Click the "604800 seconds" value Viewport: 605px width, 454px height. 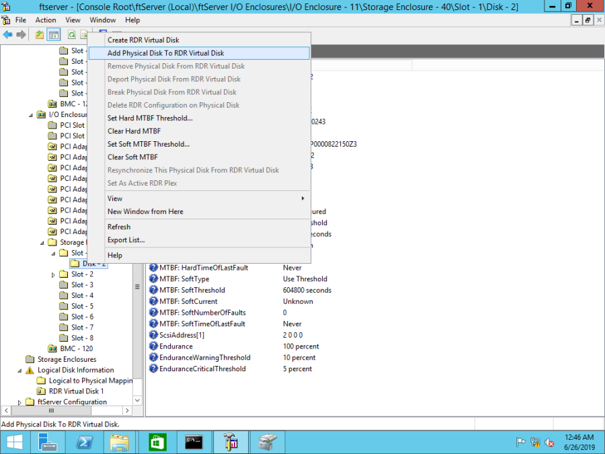click(x=307, y=291)
